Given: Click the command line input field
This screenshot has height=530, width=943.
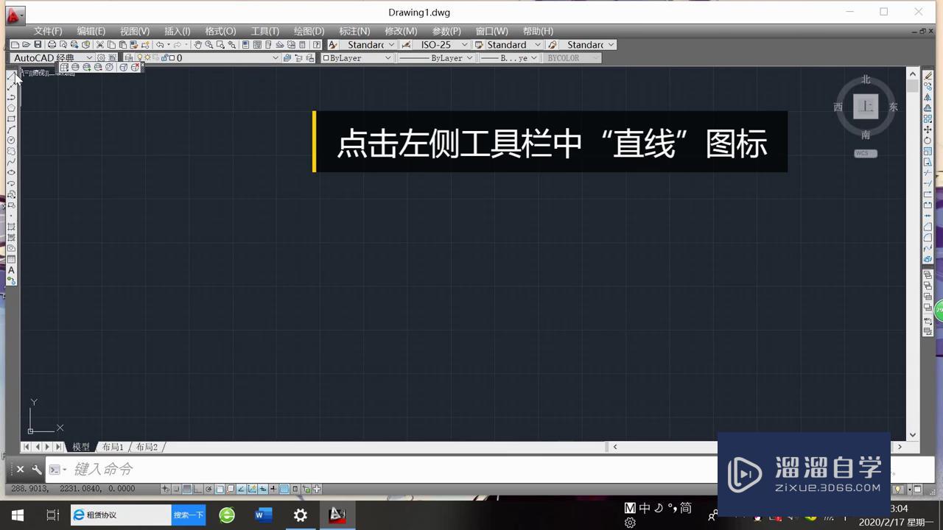Looking at the screenshot, I should [x=390, y=469].
